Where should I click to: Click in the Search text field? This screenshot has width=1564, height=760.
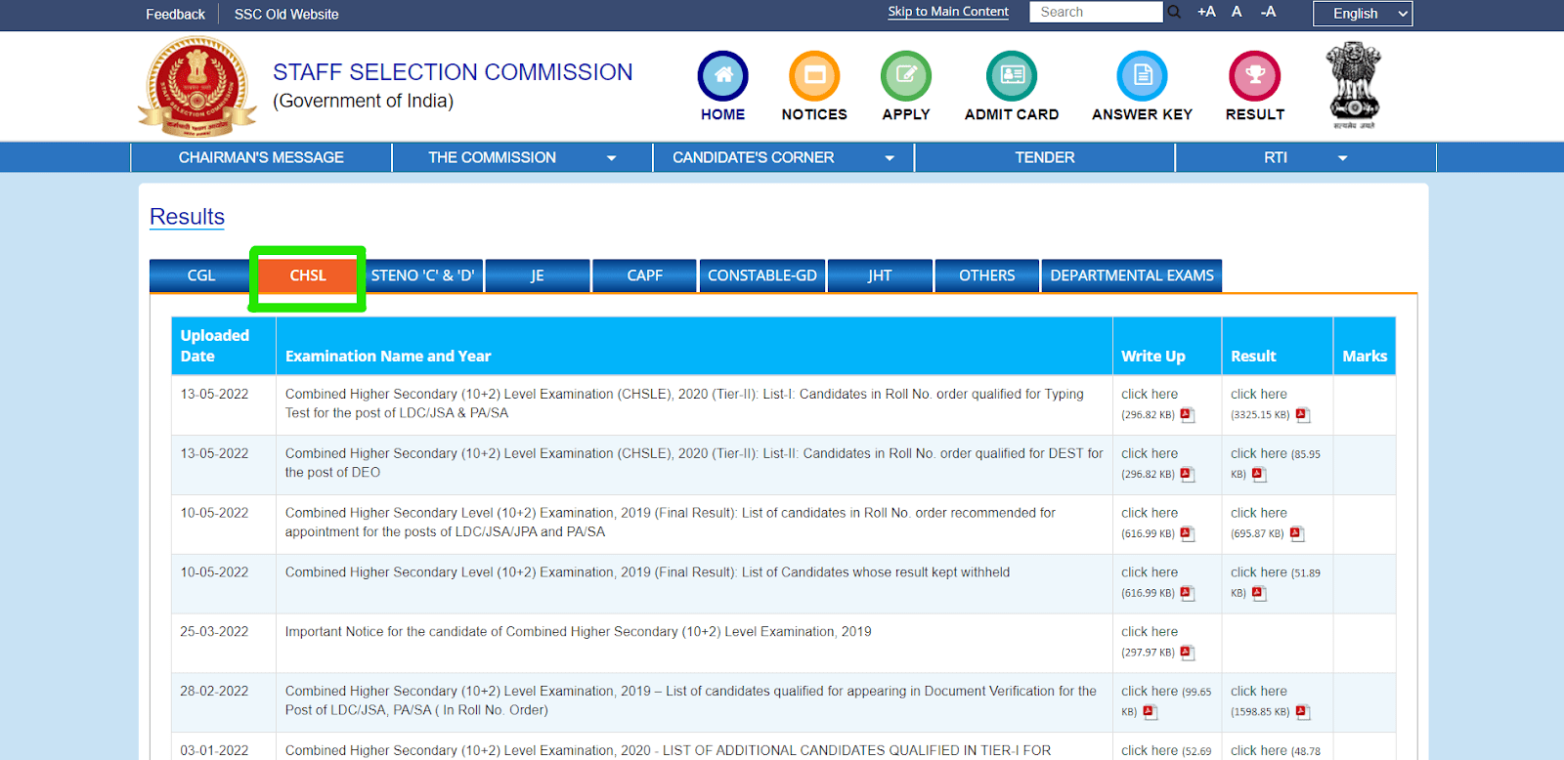pyautogui.click(x=1095, y=12)
